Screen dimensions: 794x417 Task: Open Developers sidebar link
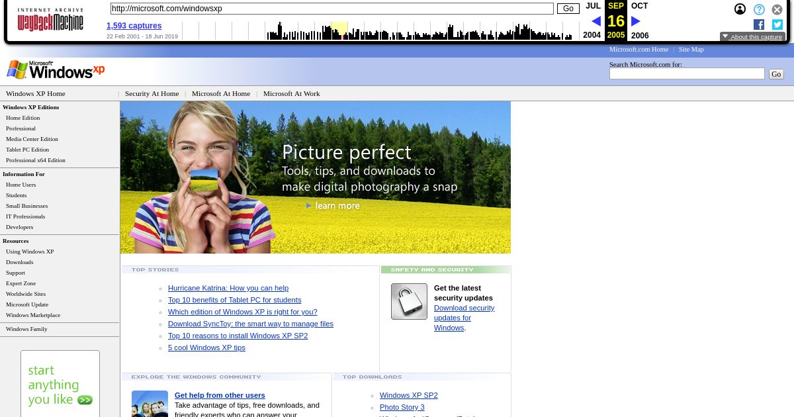pyautogui.click(x=19, y=227)
